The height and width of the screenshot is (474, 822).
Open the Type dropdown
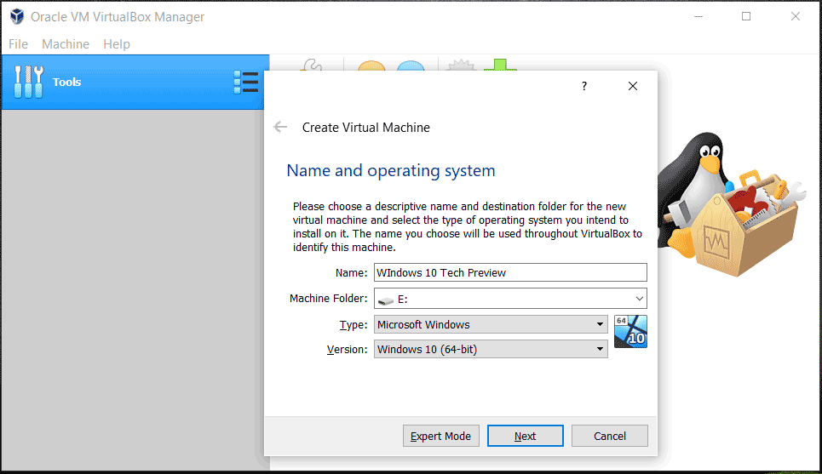pyautogui.click(x=491, y=324)
